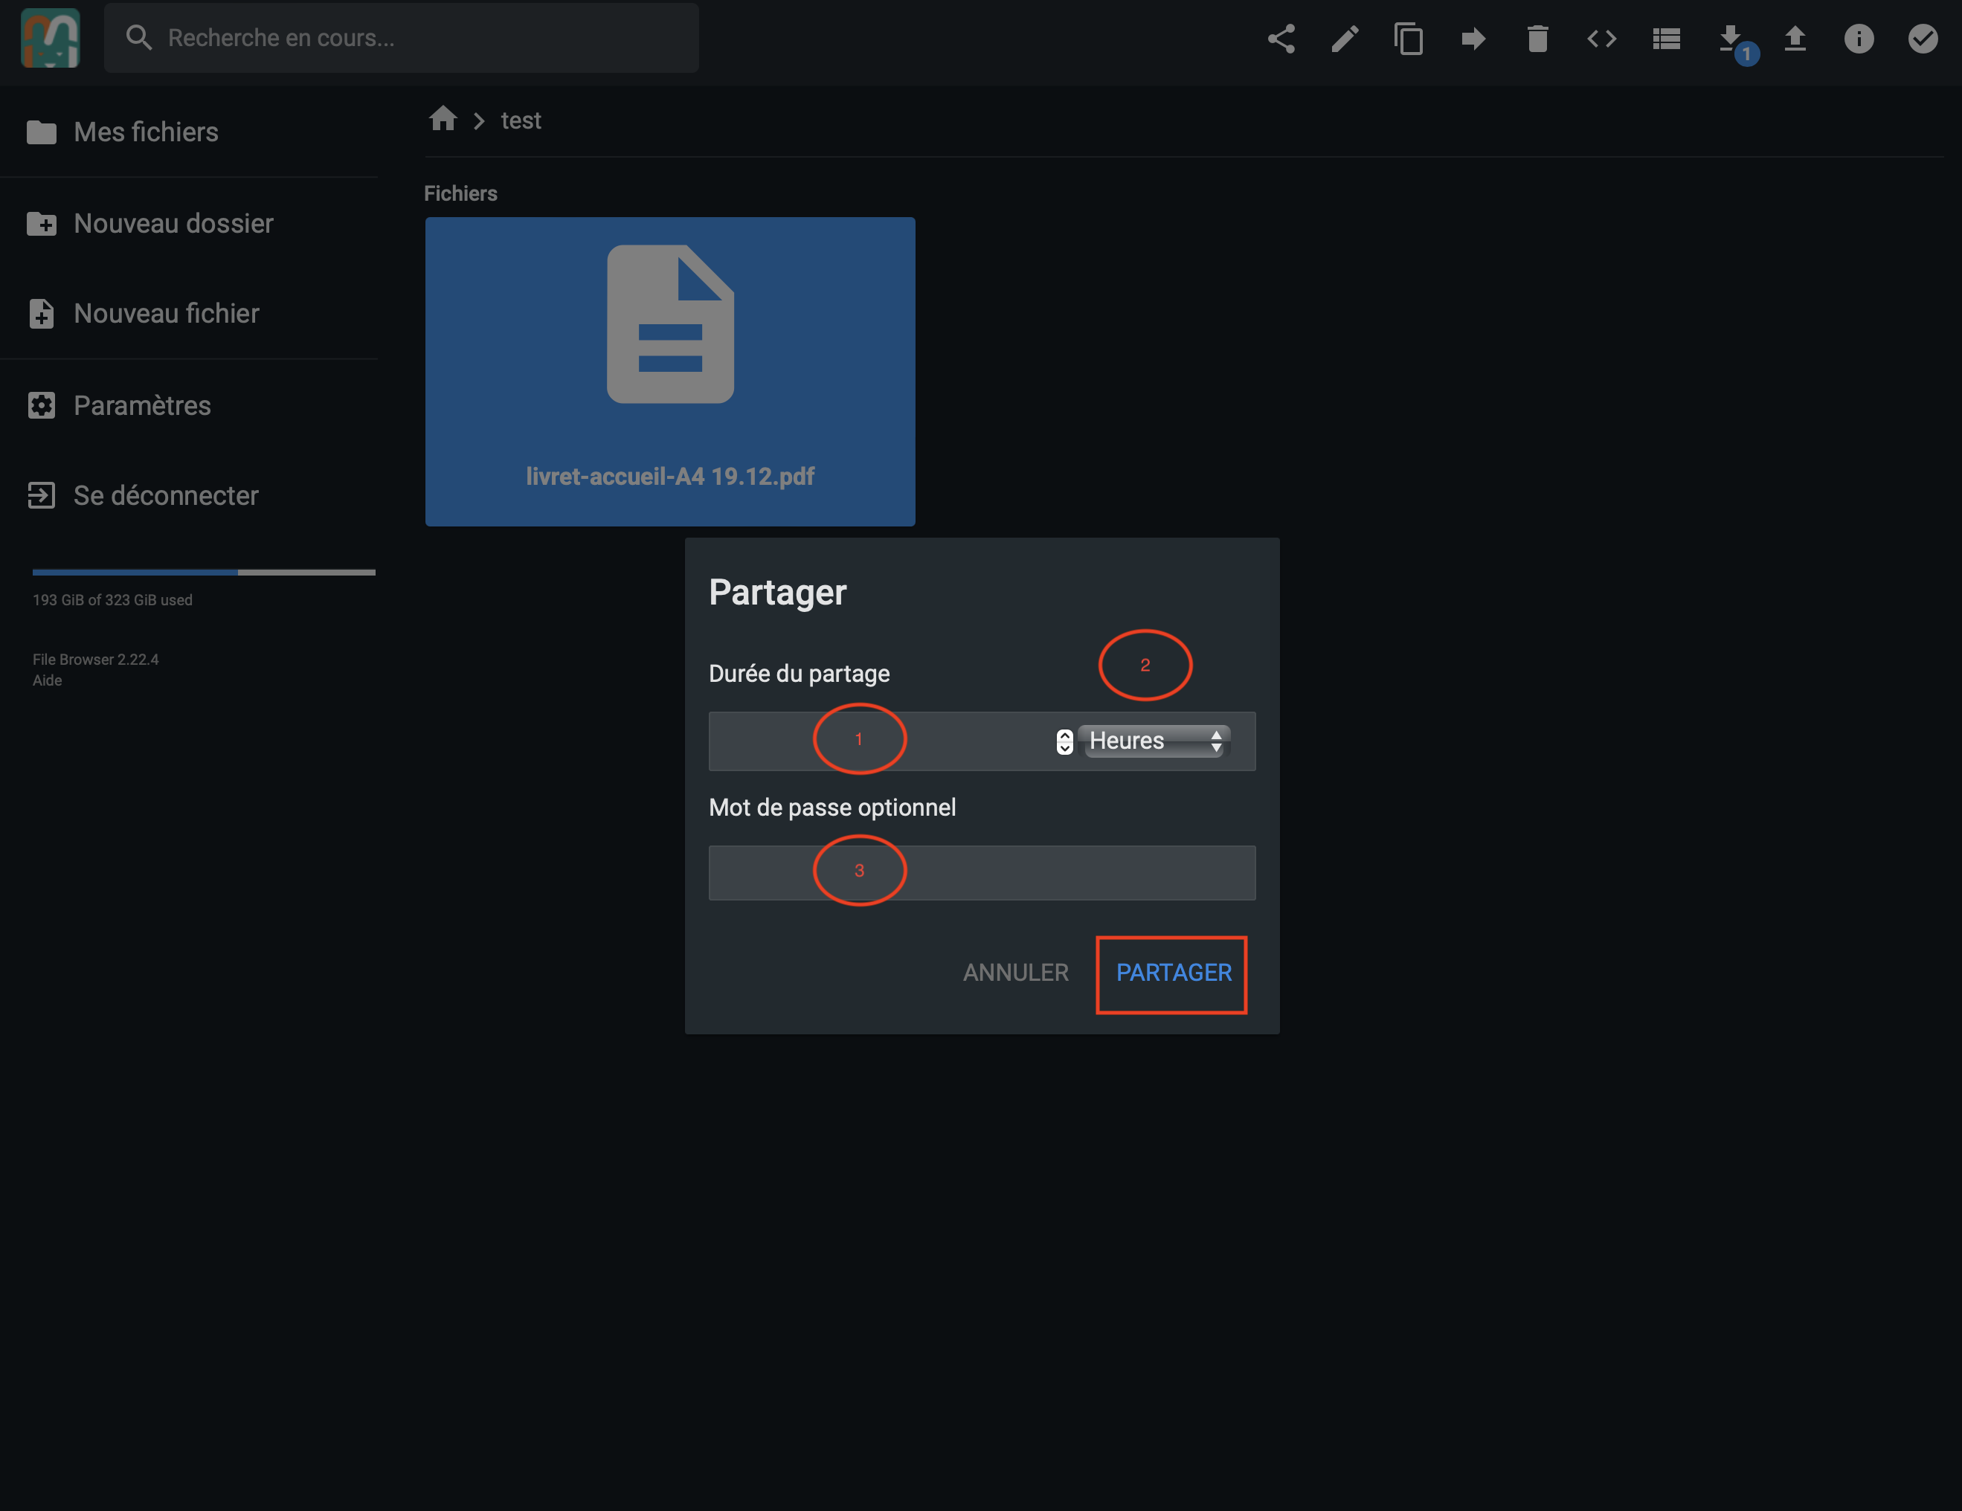Click the PARTAGER button
Screen dimensions: 1962x1511
pos(1172,973)
